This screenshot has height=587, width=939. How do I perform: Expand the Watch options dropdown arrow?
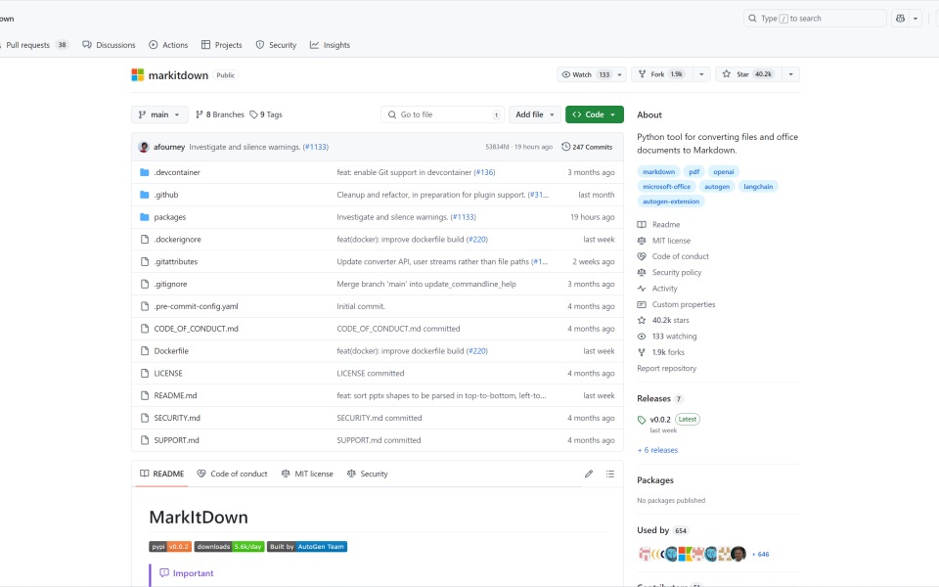pos(620,74)
